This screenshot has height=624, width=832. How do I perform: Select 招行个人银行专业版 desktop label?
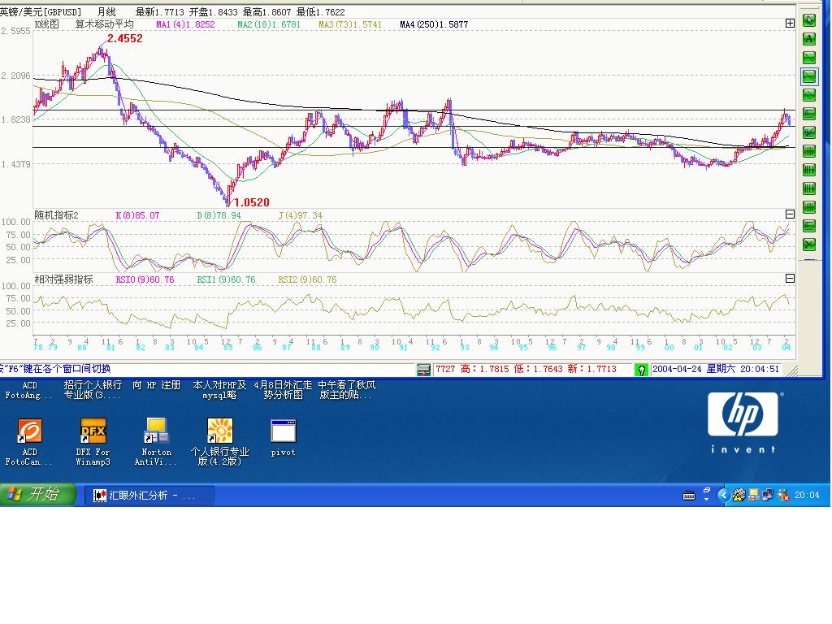click(x=93, y=390)
